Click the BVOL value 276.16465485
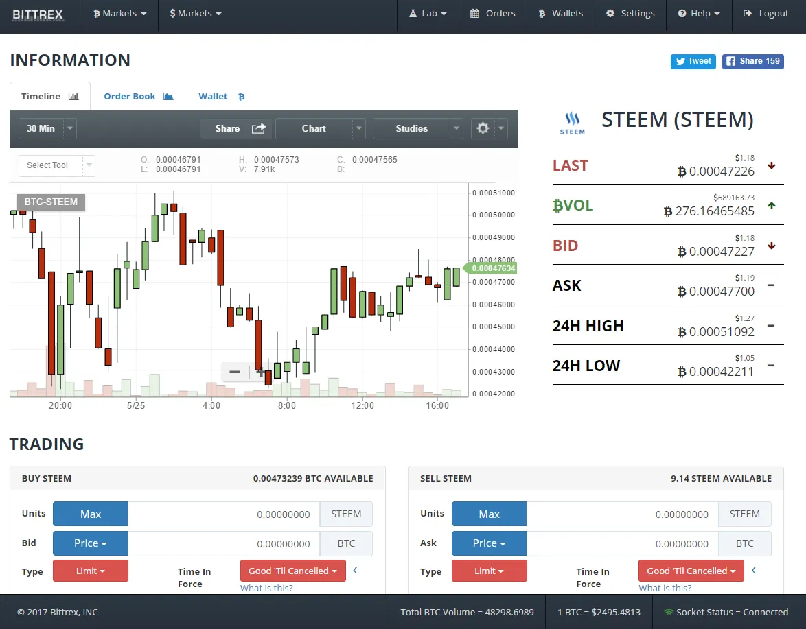This screenshot has height=629, width=806. (x=709, y=211)
